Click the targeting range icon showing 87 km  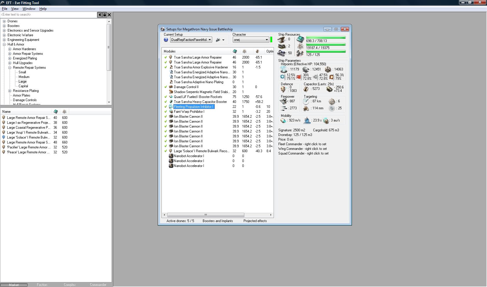[x=306, y=101]
